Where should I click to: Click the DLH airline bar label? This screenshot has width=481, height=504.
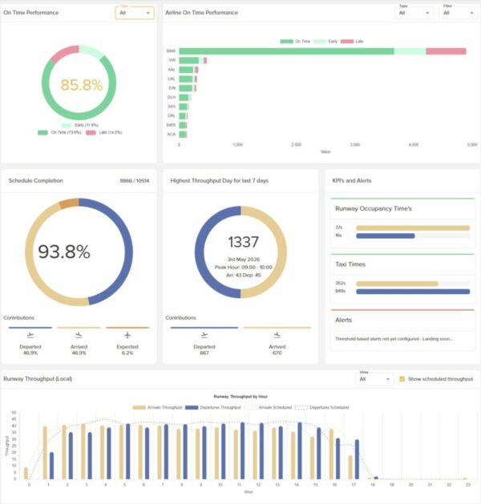click(x=172, y=97)
